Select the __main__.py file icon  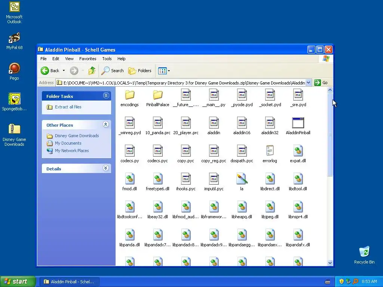214,95
